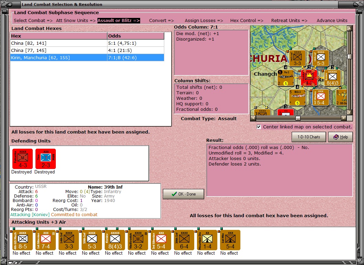
Task: Click the MiG-3 fighter counter on the map
Action: 298,97
